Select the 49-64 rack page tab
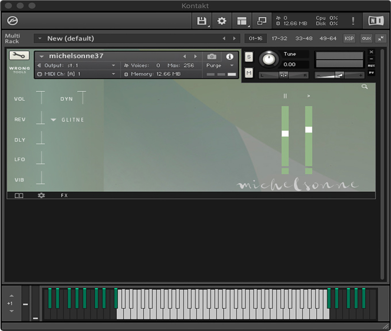 (328, 39)
